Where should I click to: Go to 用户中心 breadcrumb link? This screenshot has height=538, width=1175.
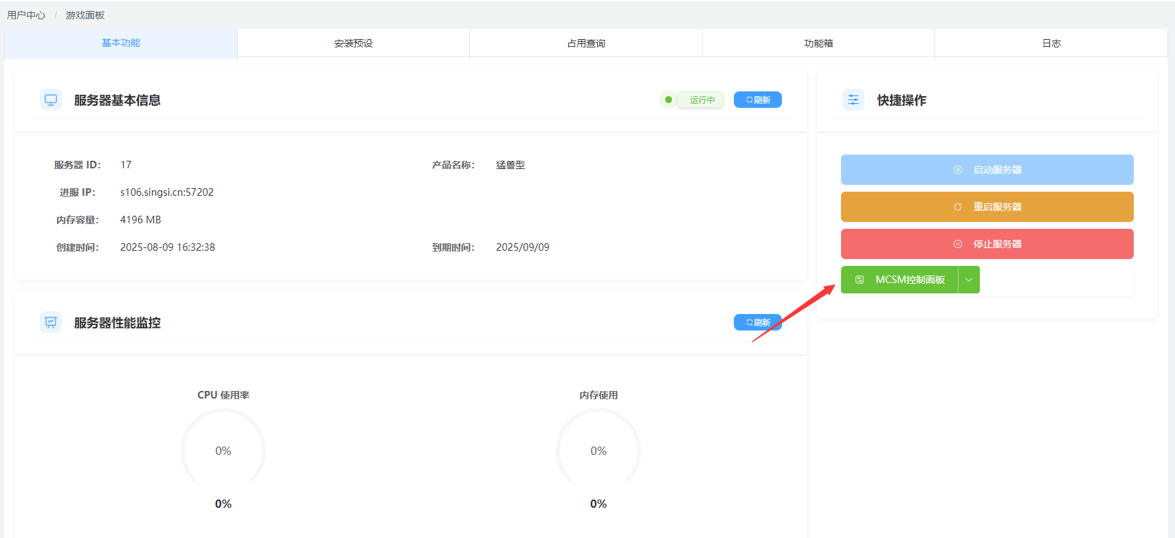point(26,15)
